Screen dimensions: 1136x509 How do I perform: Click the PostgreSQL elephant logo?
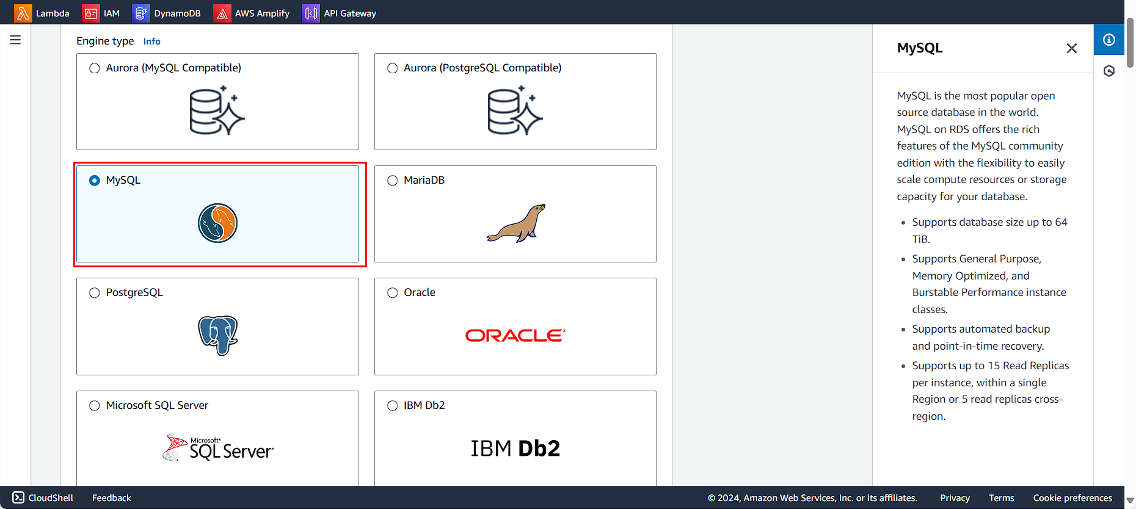218,335
